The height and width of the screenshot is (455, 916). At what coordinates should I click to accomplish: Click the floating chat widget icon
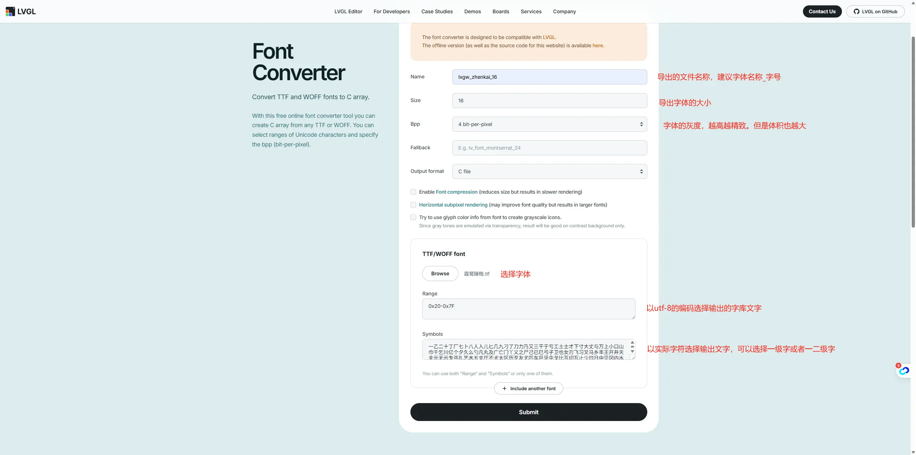(x=904, y=371)
